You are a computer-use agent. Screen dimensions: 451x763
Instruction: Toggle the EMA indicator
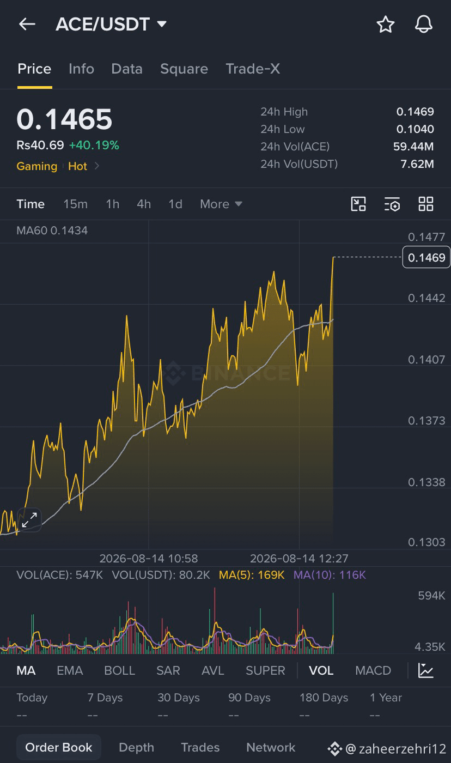tap(70, 671)
